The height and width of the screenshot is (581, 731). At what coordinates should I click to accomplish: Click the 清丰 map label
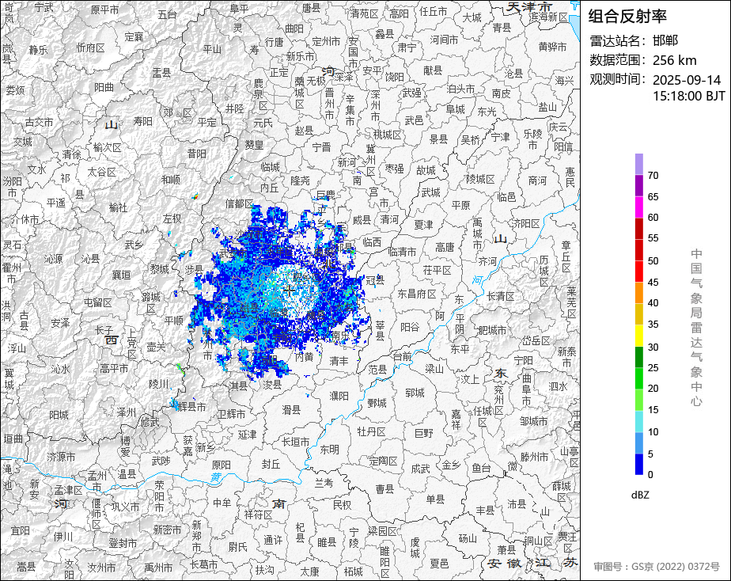pyautogui.click(x=339, y=361)
